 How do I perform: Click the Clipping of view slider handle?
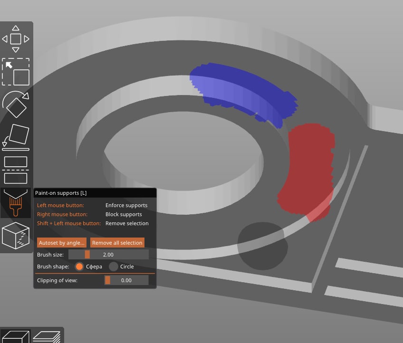(108, 280)
